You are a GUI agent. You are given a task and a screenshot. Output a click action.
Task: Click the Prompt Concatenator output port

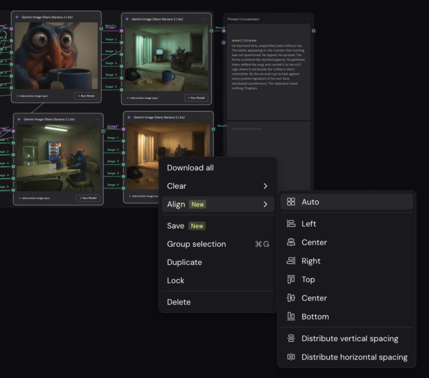(313, 31)
